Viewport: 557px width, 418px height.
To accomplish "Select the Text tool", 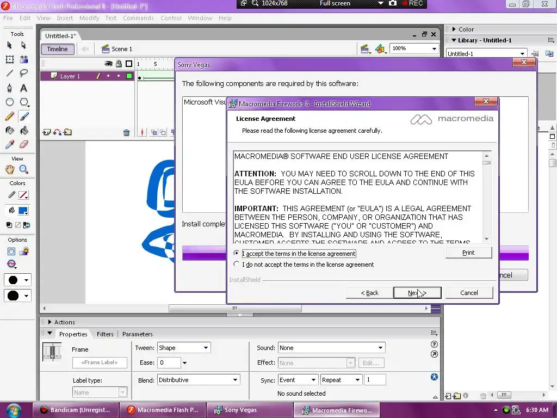I will coord(24,88).
